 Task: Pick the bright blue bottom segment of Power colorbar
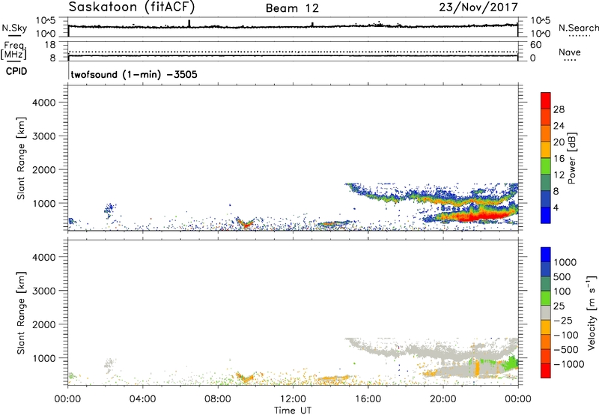pyautogui.click(x=546, y=215)
